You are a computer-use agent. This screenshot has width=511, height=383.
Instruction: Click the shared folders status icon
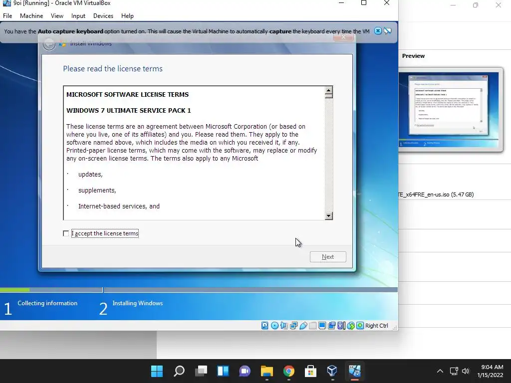coord(312,325)
